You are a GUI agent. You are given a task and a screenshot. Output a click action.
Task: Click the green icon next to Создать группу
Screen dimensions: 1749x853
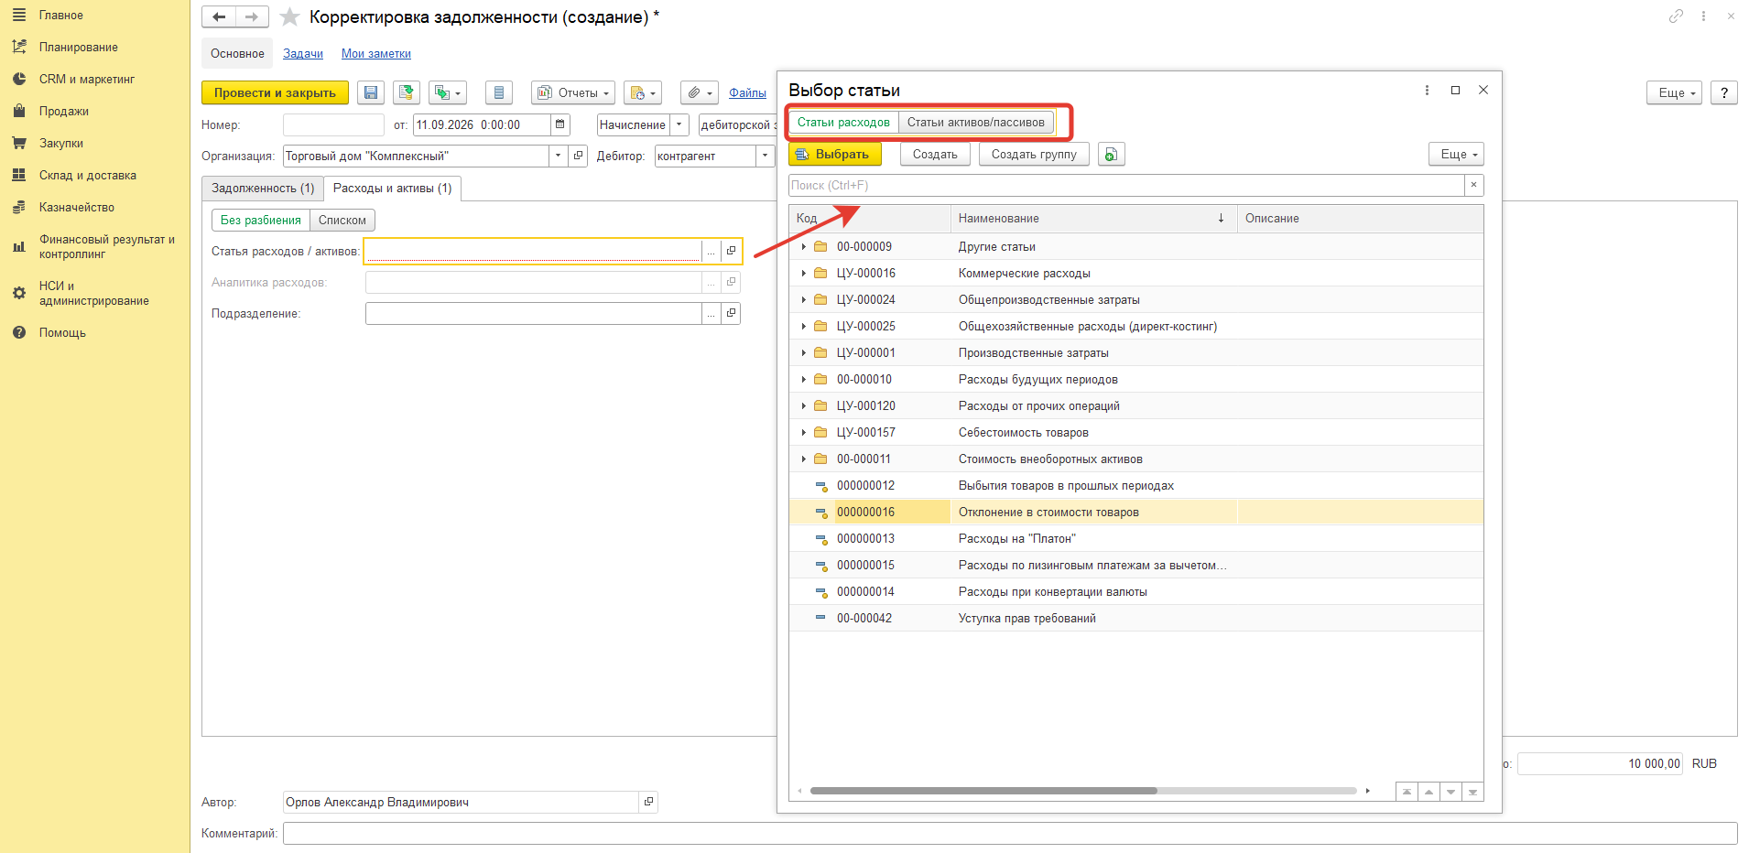coord(1111,155)
